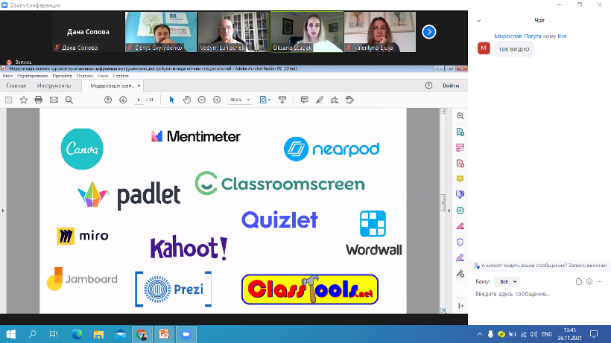The width and height of the screenshot is (611, 343).
Task: Select Oksana Stupak video thumbnail
Action: [307, 32]
